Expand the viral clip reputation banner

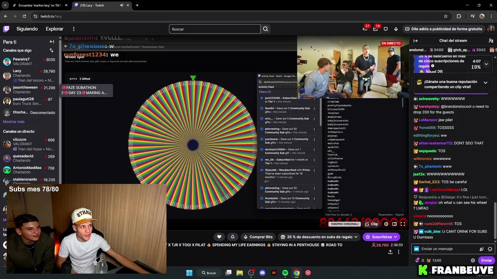(485, 83)
